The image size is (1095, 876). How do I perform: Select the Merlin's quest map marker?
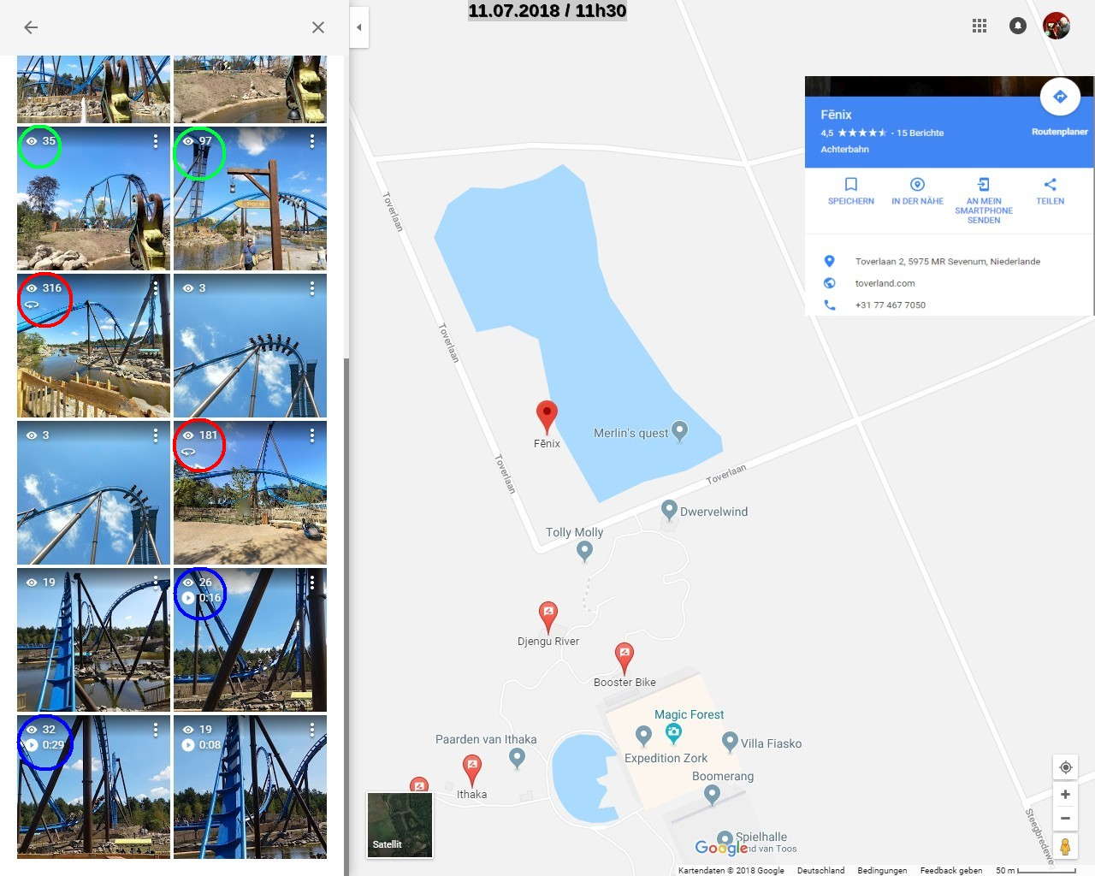[680, 431]
